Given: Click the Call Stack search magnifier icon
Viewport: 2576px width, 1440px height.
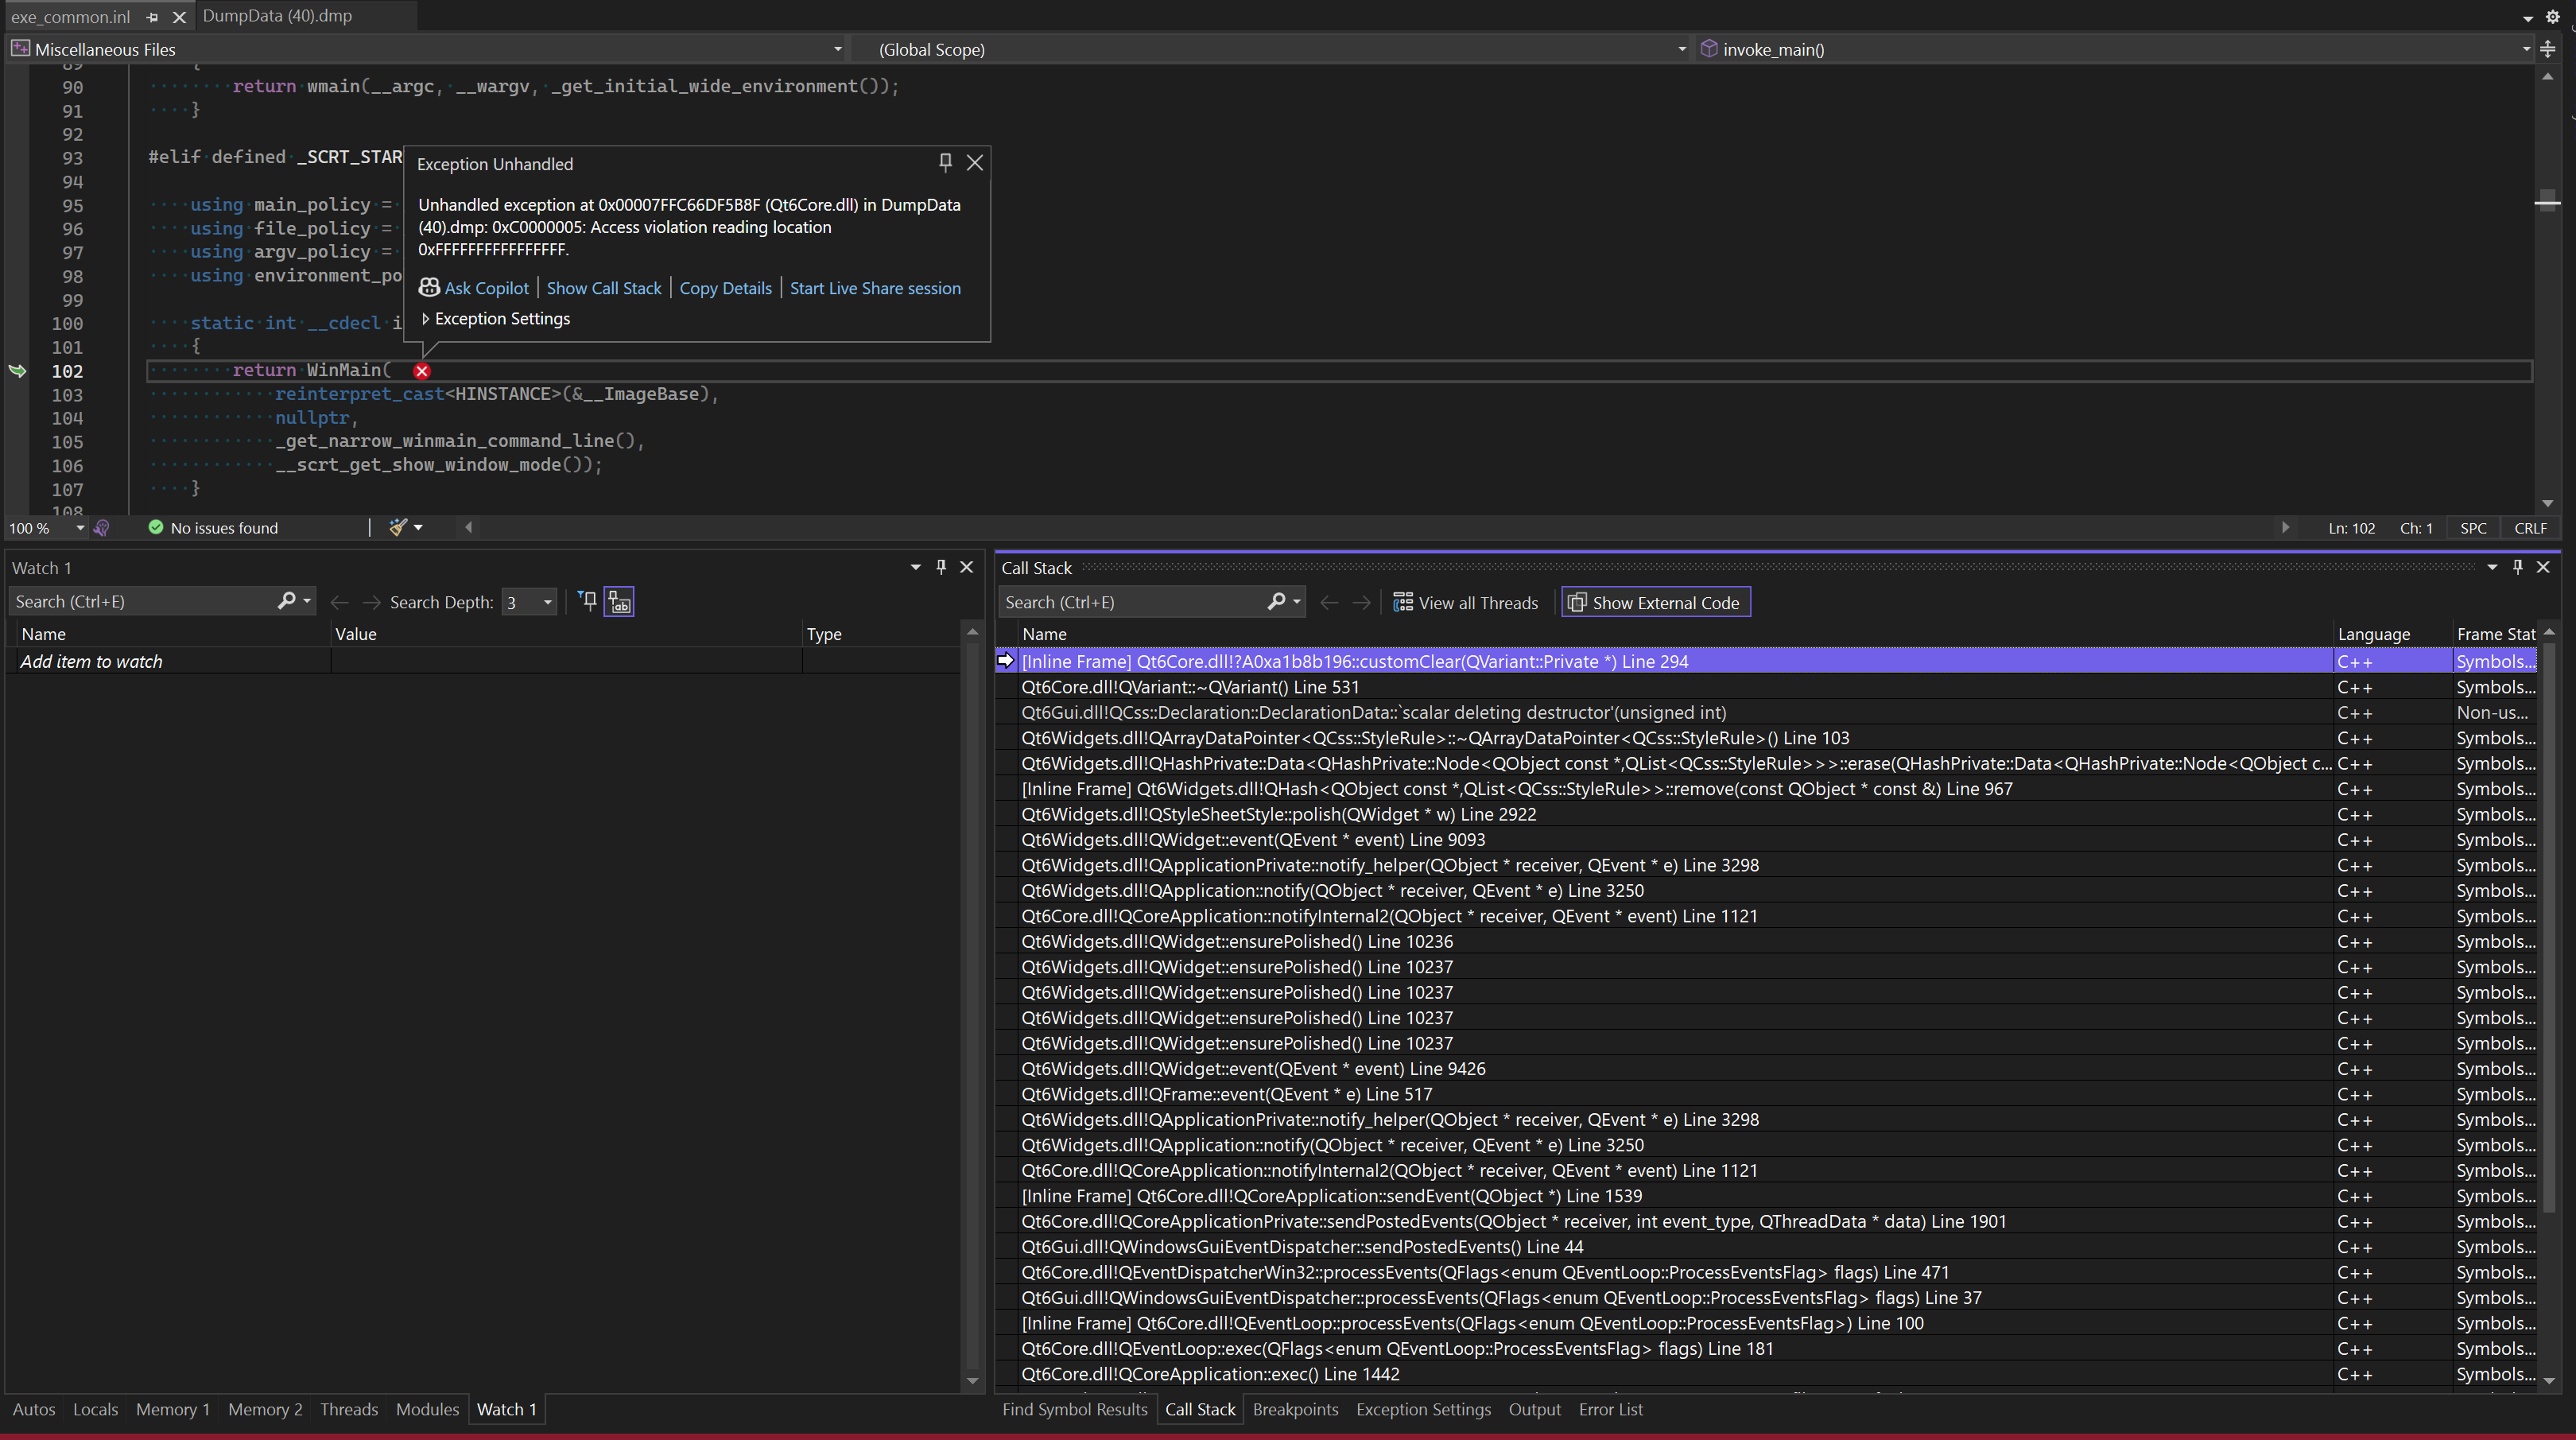Looking at the screenshot, I should coord(1276,602).
